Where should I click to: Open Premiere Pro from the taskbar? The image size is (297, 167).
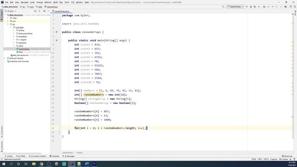[94, 164]
